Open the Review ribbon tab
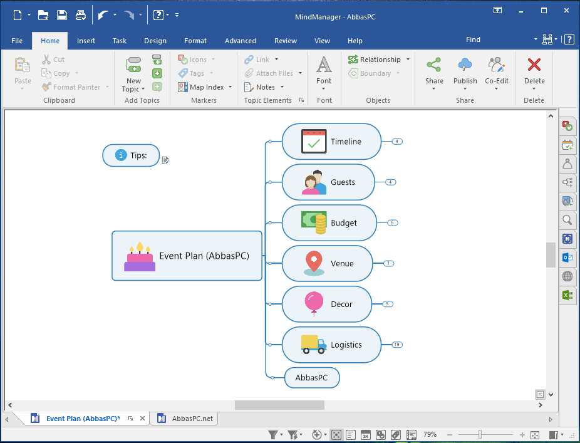This screenshot has height=443, width=580. [x=286, y=41]
